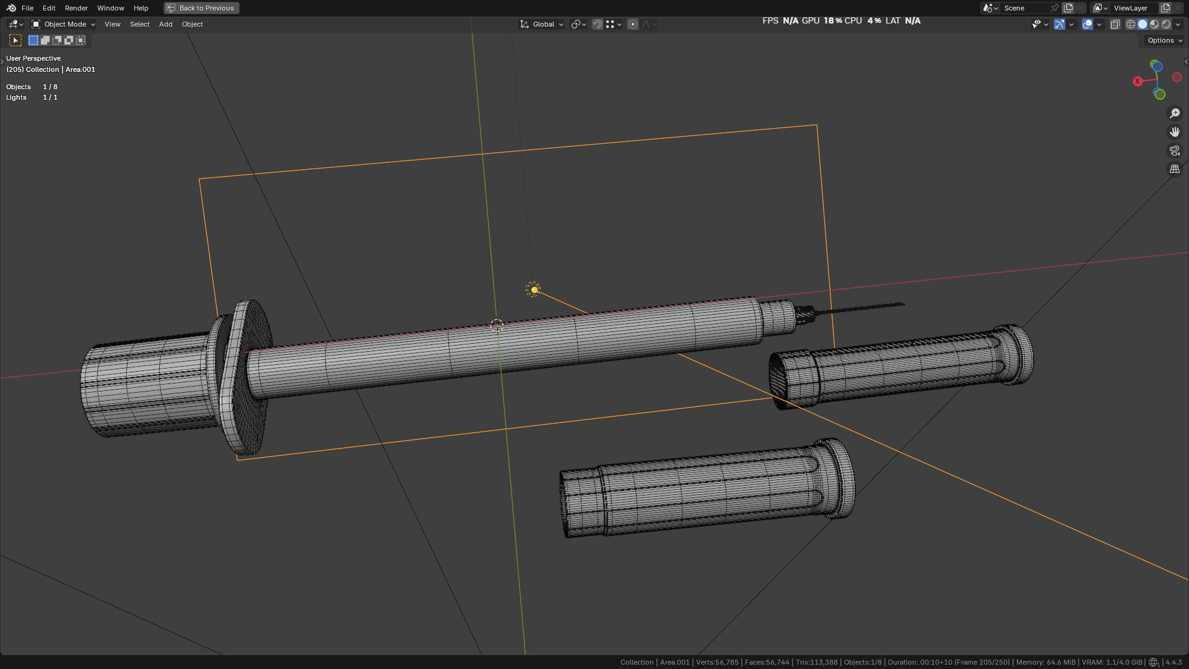1189x669 pixels.
Task: Expand the overlays options arrow
Action: (x=1099, y=24)
